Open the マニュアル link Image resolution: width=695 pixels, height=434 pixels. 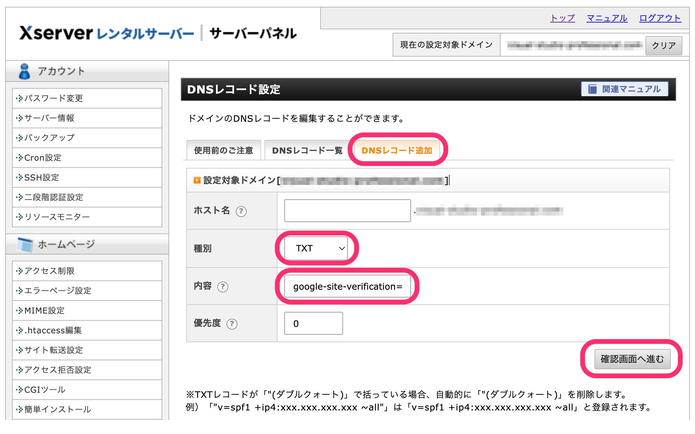[607, 18]
